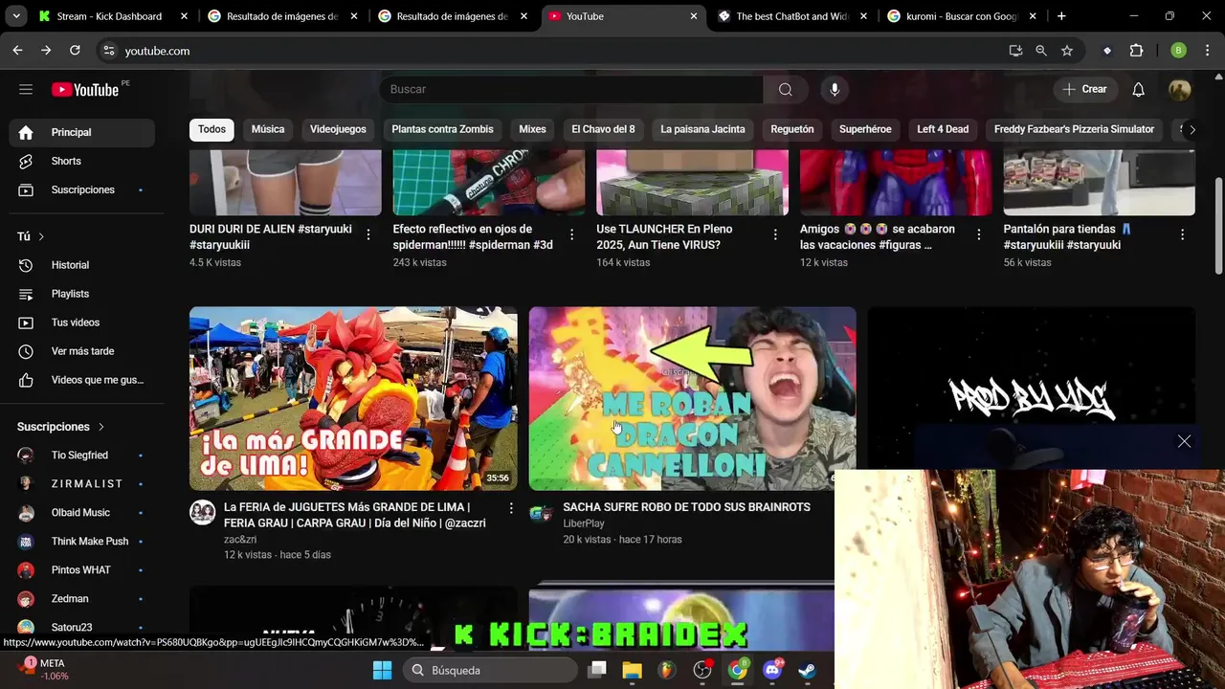Screen dimensions: 1225x689
Task: Open File Explorer on taskbar
Action: [632, 670]
